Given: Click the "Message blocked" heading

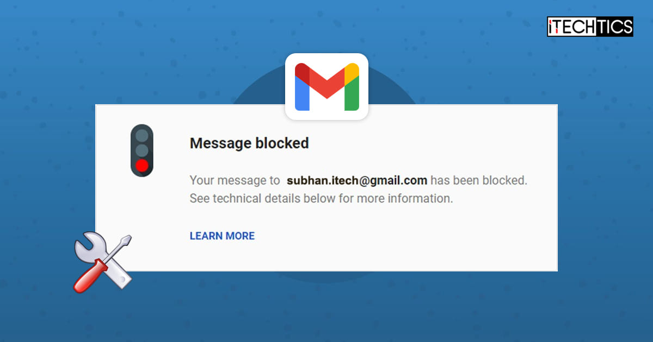Looking at the screenshot, I should click(x=249, y=143).
